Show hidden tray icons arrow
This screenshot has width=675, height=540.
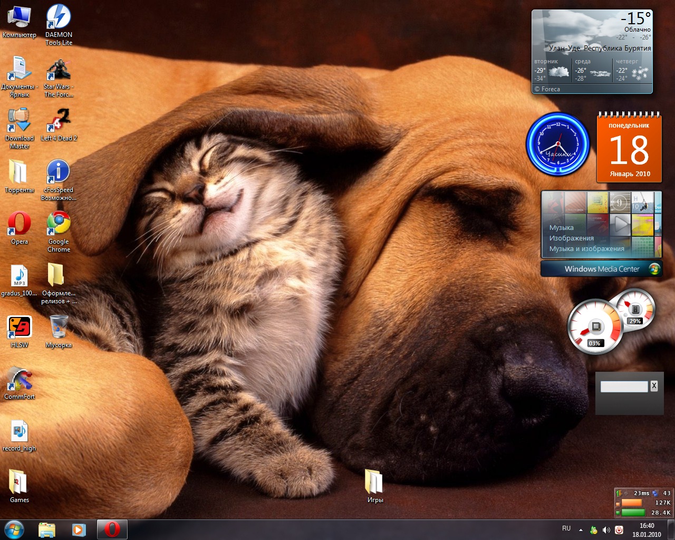point(581,530)
